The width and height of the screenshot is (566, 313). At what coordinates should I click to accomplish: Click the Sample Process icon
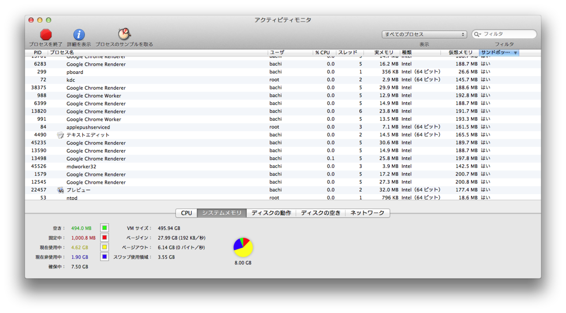124,34
